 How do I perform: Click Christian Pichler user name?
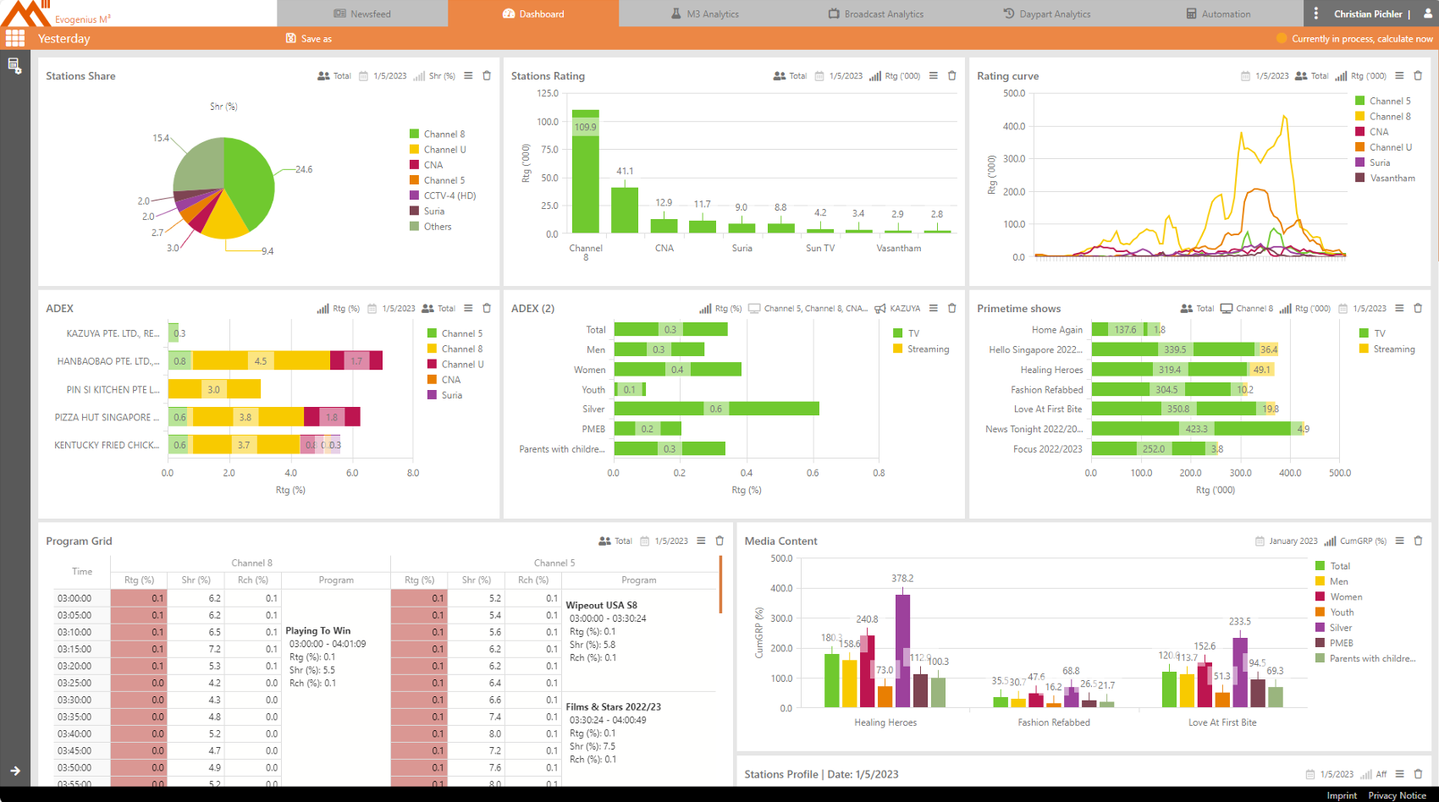pos(1368,14)
